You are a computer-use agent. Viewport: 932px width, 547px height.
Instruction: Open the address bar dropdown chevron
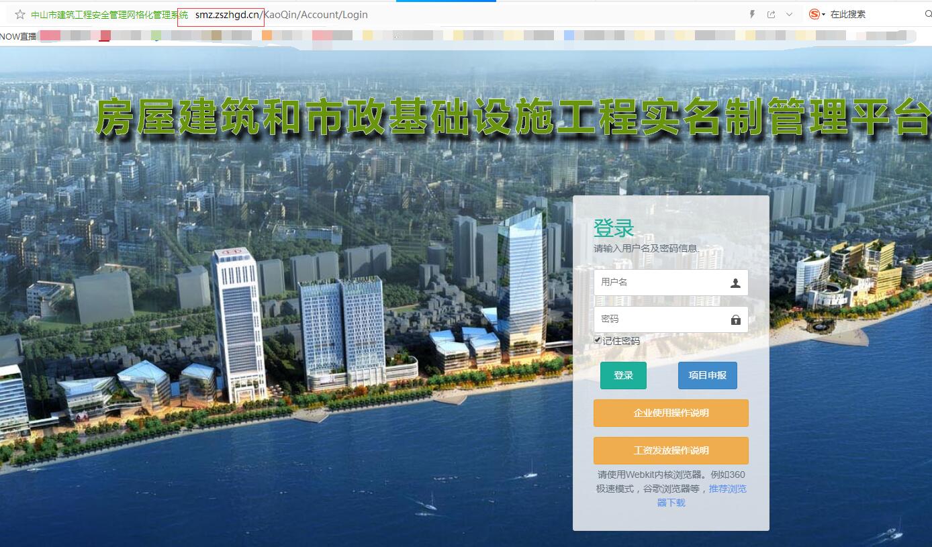790,14
